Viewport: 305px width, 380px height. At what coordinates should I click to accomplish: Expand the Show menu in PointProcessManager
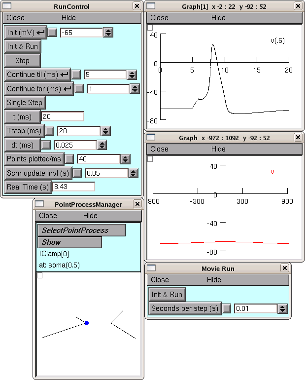coord(69,242)
